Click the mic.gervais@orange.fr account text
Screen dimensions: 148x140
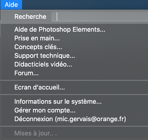click(x=91, y=119)
